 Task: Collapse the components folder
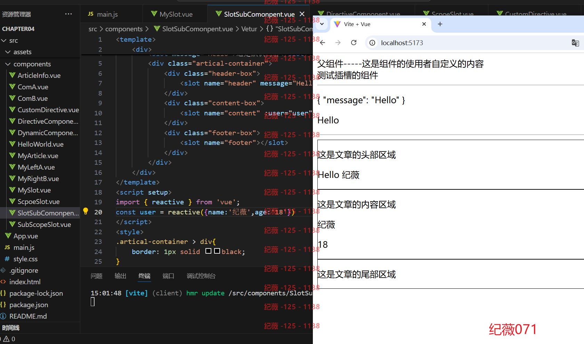(8, 64)
